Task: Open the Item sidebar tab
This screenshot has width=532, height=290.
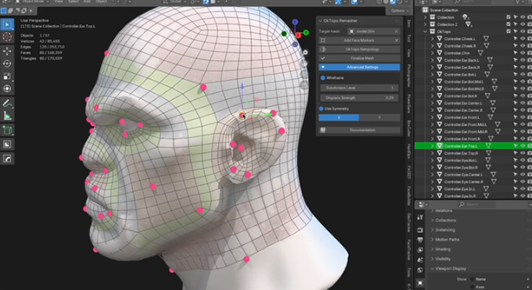Action: [409, 23]
